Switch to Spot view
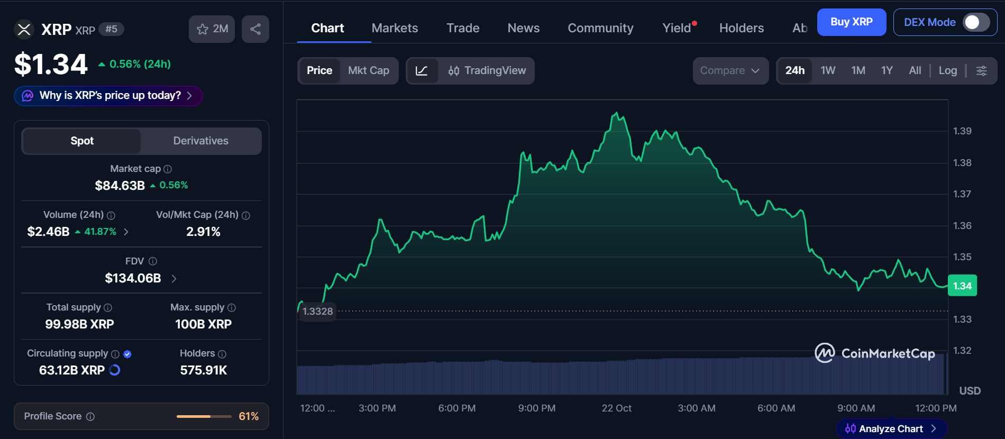1005x439 pixels. point(82,141)
